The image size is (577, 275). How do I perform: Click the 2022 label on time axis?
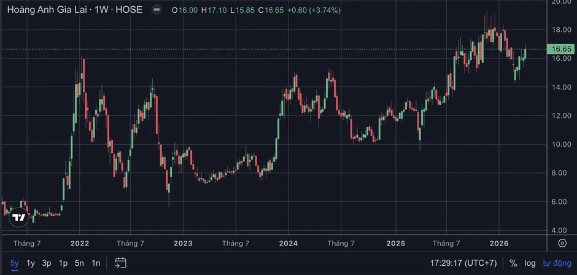[80, 243]
